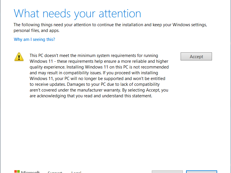This screenshot has height=173, width=231.
Task: Click the "By selecting Accept, you" phrase
Action: (144, 90)
